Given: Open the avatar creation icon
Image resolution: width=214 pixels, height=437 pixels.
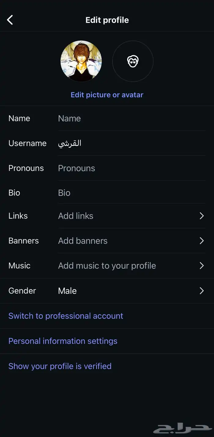Looking at the screenshot, I should tap(133, 61).
